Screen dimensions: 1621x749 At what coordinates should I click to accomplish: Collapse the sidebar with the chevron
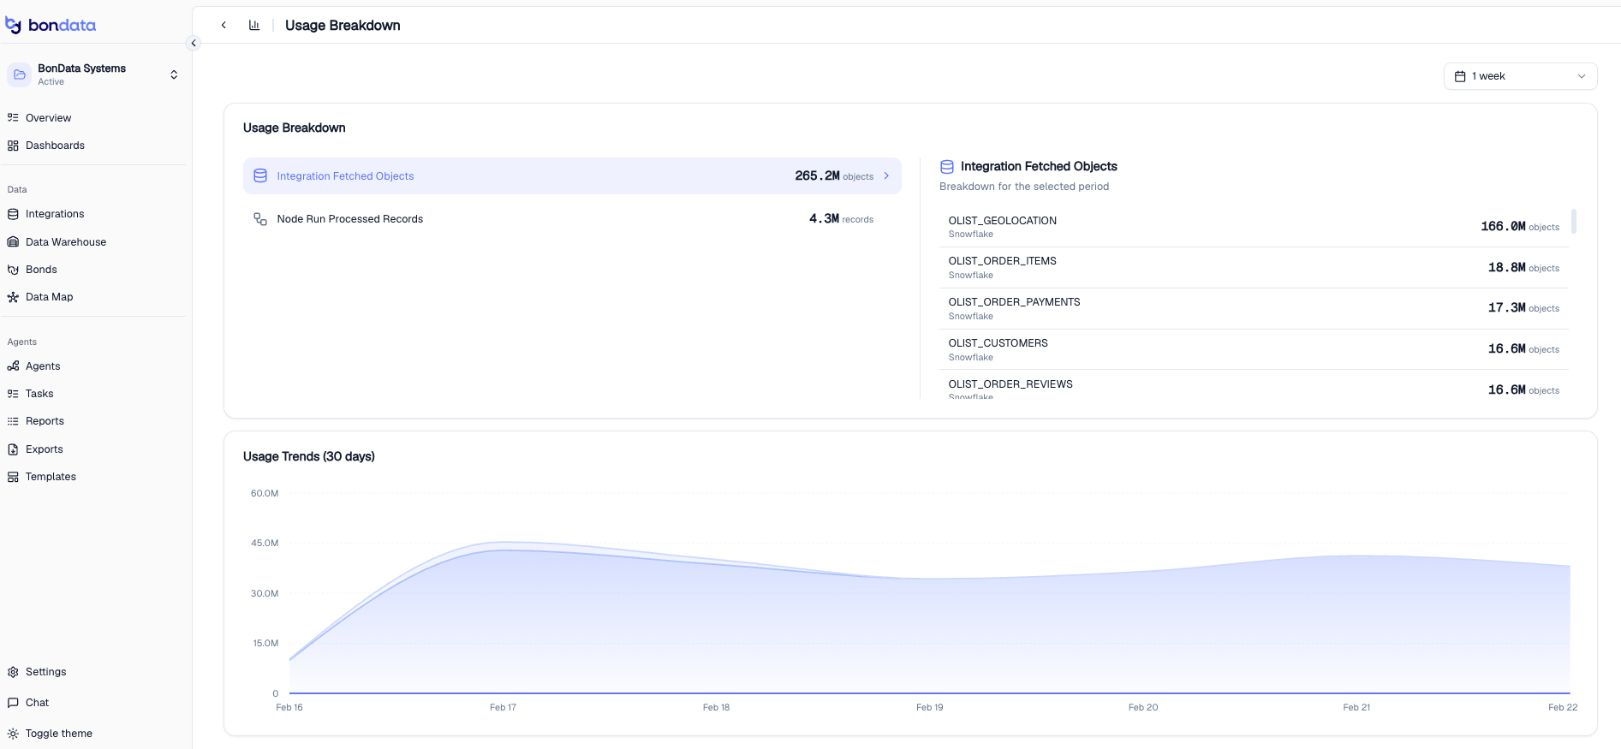click(x=194, y=43)
